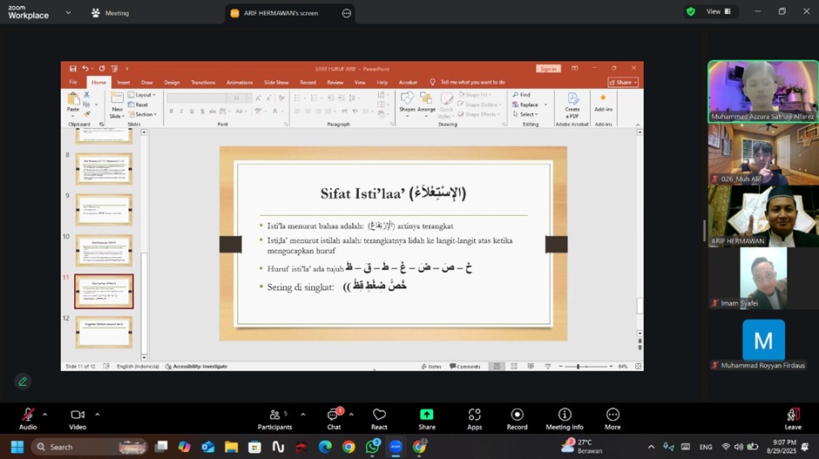Open the Zoom Apps panel
Image resolution: width=819 pixels, height=459 pixels.
click(474, 418)
